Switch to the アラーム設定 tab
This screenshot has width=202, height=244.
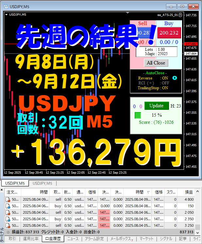click(94, 239)
